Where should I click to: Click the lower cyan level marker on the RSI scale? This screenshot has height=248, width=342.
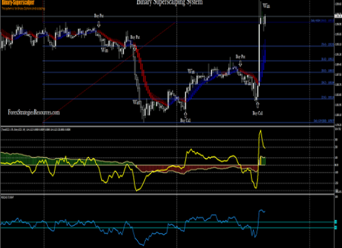pyautogui.click(x=336, y=228)
